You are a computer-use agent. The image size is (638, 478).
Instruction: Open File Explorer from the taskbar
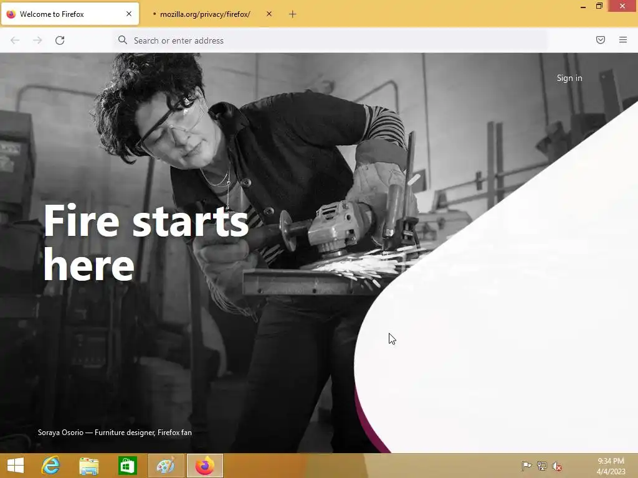(x=88, y=466)
